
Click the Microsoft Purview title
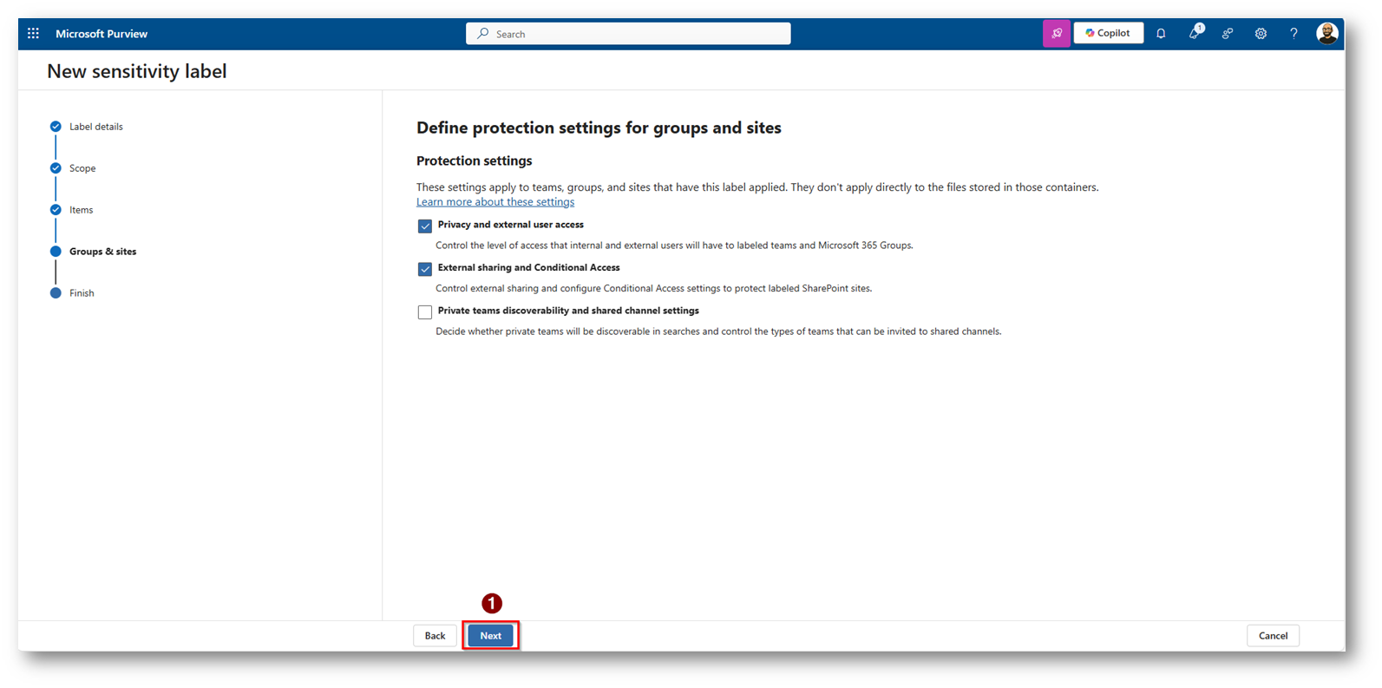[102, 34]
